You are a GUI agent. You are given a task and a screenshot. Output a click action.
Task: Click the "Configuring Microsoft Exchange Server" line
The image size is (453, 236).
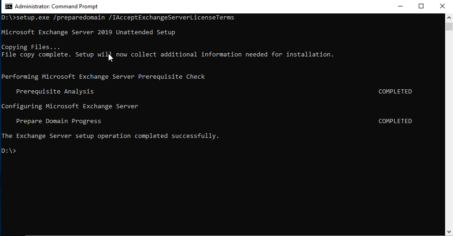pyautogui.click(x=70, y=106)
